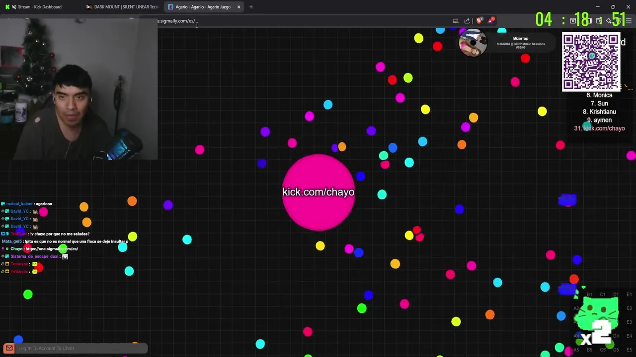Screen dimensions: 636x357
Task: Click minimap sector E3 label
Action: point(629,322)
